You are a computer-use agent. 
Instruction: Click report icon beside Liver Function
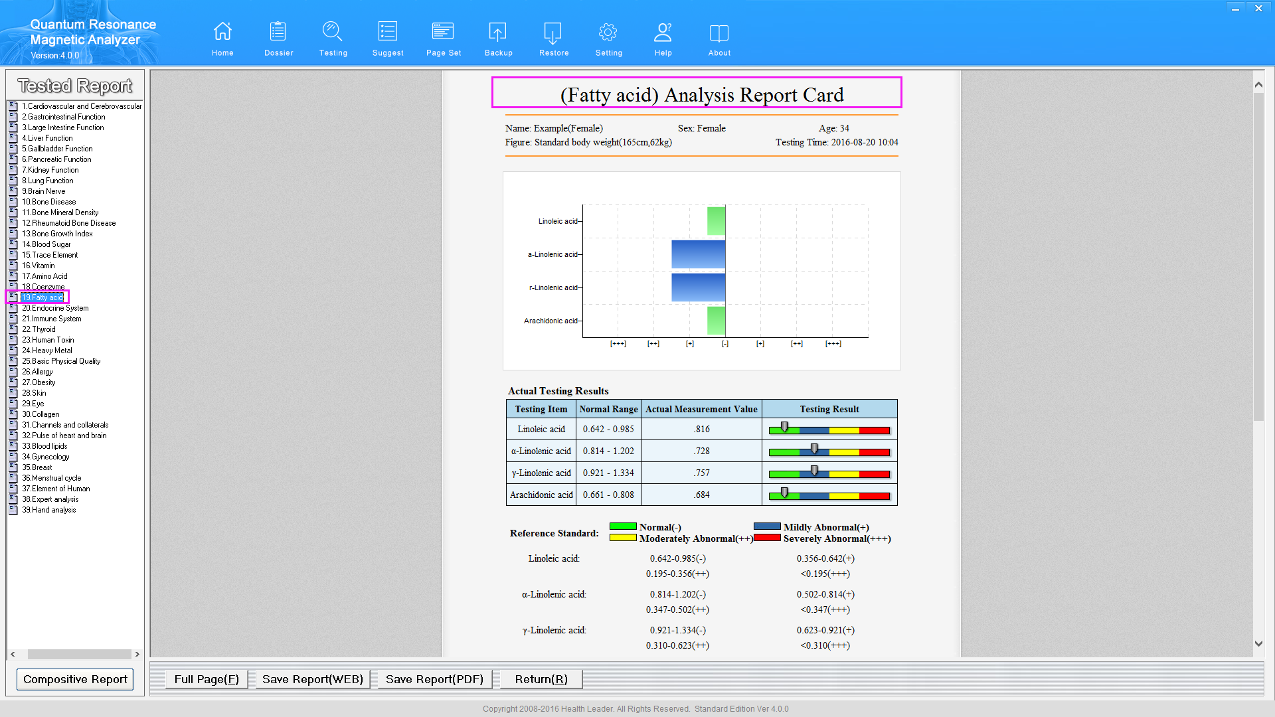[x=13, y=138]
